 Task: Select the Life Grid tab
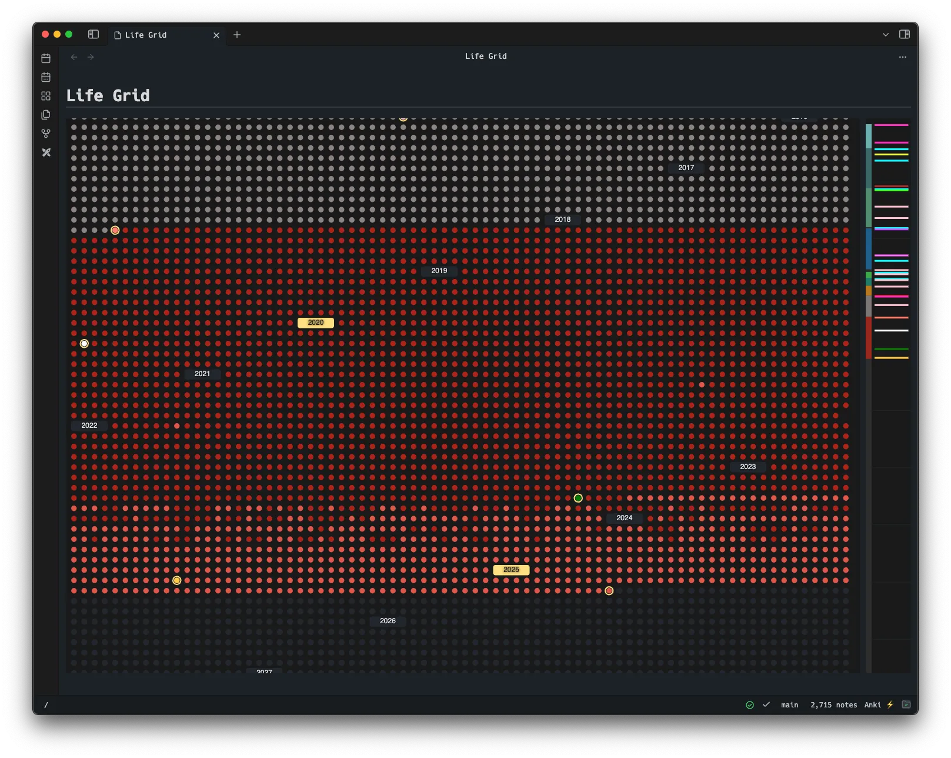click(146, 35)
